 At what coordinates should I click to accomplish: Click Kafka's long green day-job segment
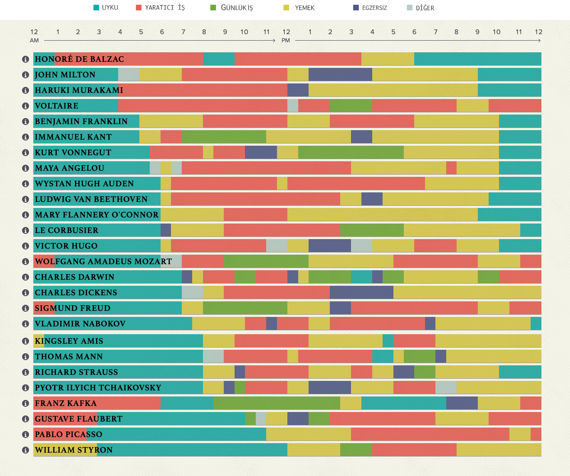pyautogui.click(x=277, y=403)
